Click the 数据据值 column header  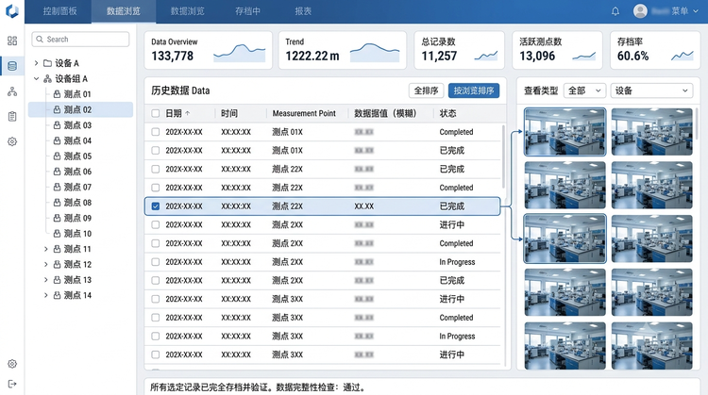pyautogui.click(x=385, y=114)
